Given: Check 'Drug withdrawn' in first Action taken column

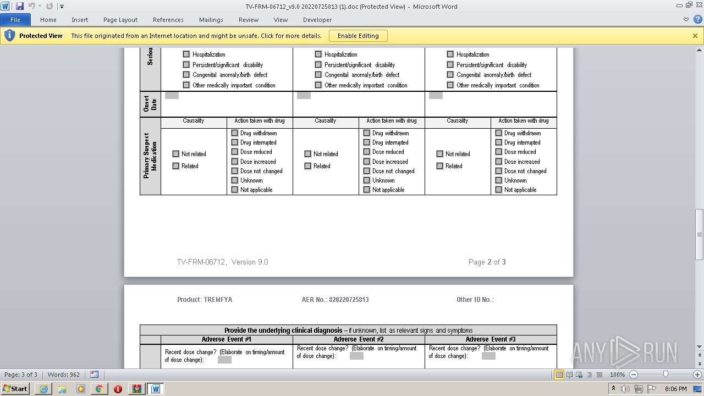Looking at the screenshot, I should coord(235,133).
